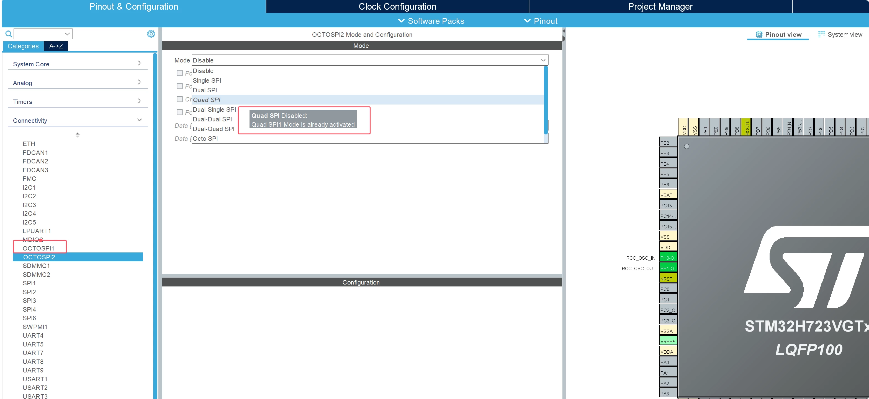Viewport: 869px width, 399px height.
Task: Switch to Project Manager tab
Action: (x=660, y=6)
